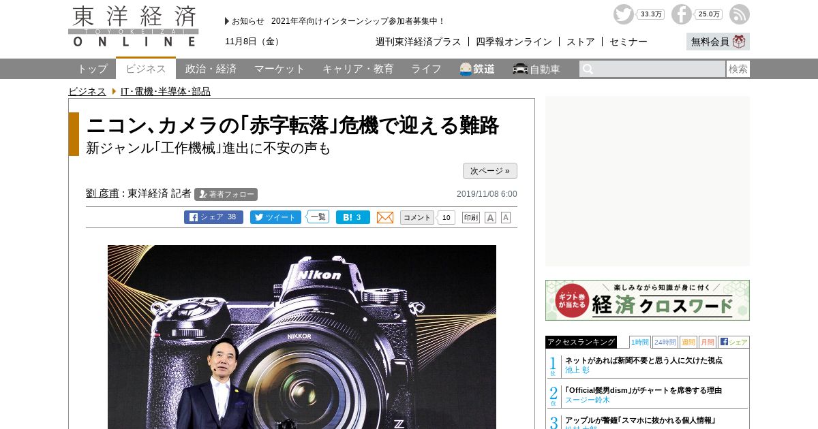The width and height of the screenshot is (818, 429).
Task: Open the 自動車 car icon section
Action: click(536, 69)
